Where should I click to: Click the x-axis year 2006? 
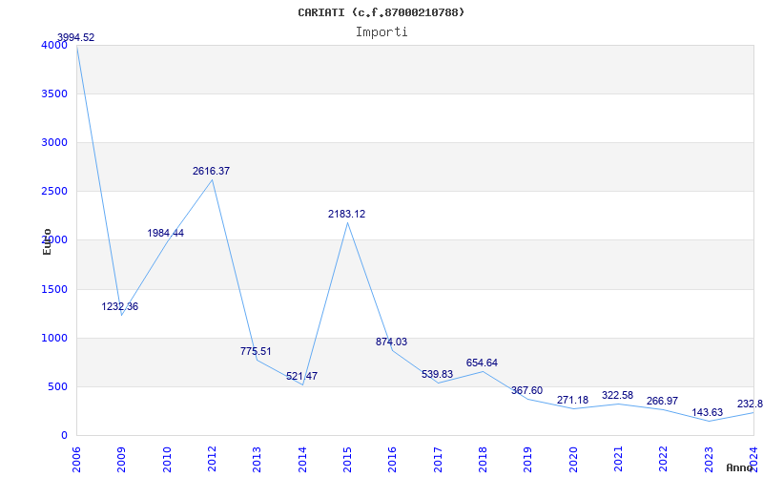(x=77, y=459)
